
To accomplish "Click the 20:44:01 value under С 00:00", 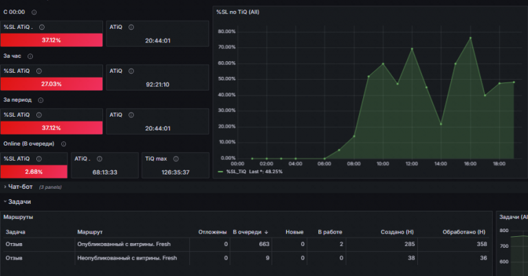I will click(x=157, y=41).
